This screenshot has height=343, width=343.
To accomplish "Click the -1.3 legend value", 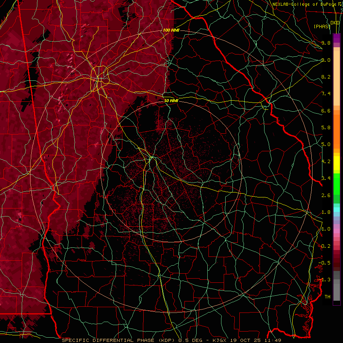I will (324, 280).
